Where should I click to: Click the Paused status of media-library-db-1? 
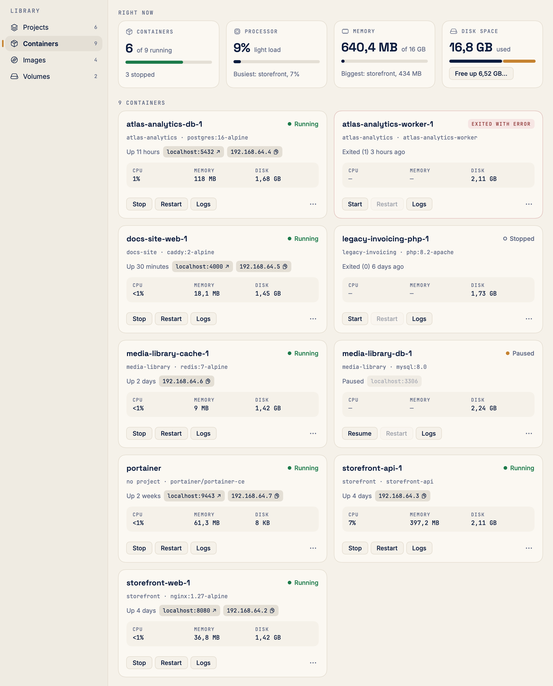pos(520,353)
